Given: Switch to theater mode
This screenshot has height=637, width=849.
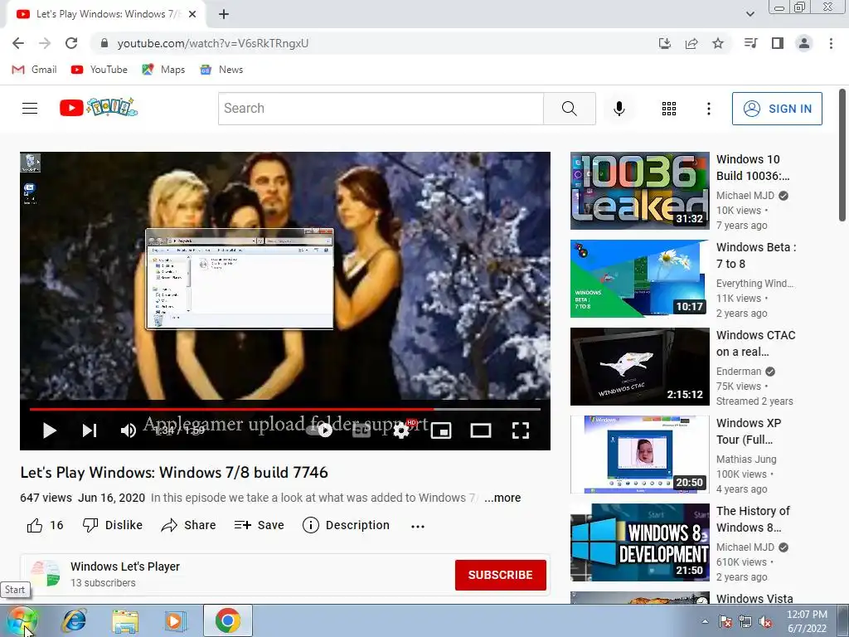Looking at the screenshot, I should click(x=480, y=430).
